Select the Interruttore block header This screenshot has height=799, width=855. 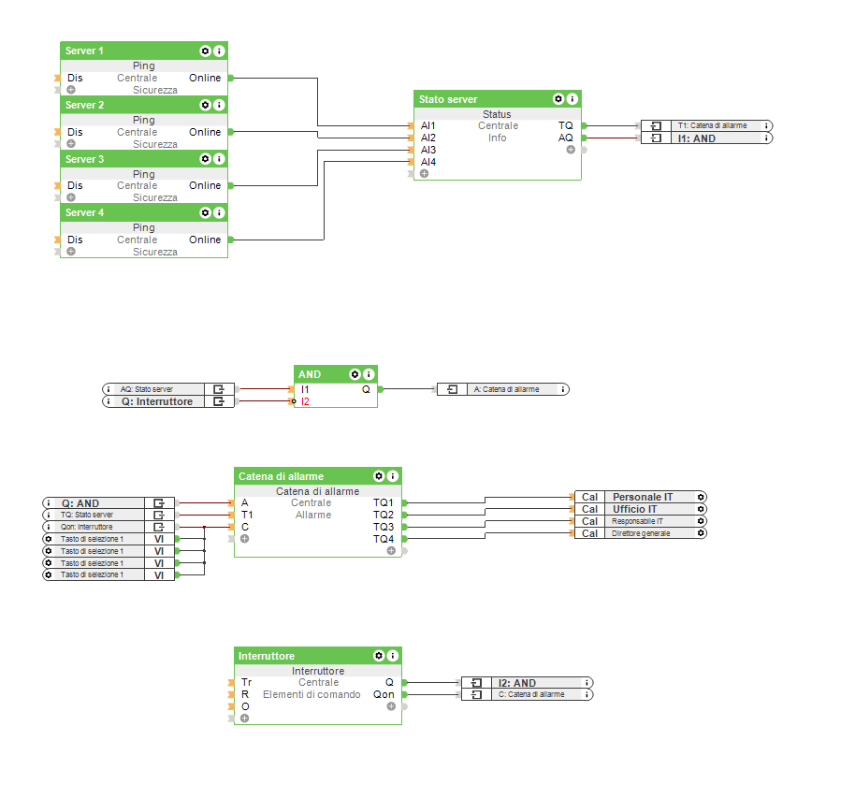(299, 656)
